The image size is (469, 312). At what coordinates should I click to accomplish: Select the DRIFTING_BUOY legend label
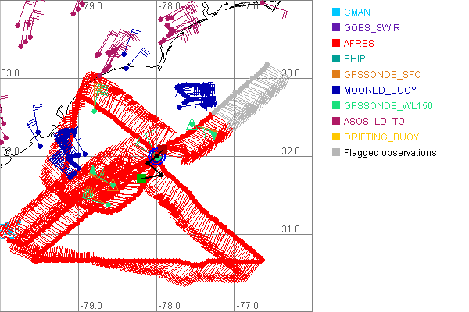[x=382, y=137]
